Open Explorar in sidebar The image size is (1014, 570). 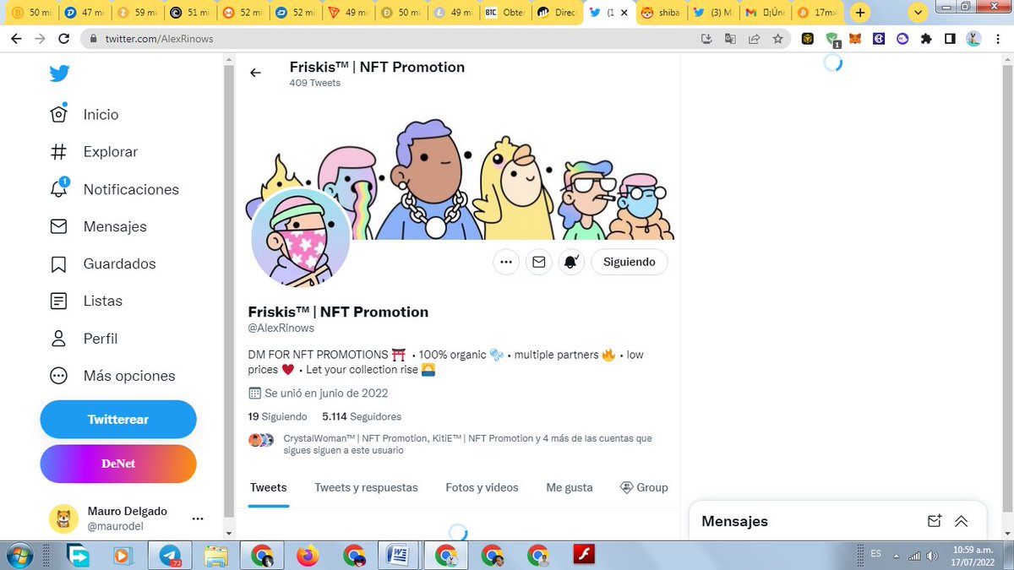(94, 152)
